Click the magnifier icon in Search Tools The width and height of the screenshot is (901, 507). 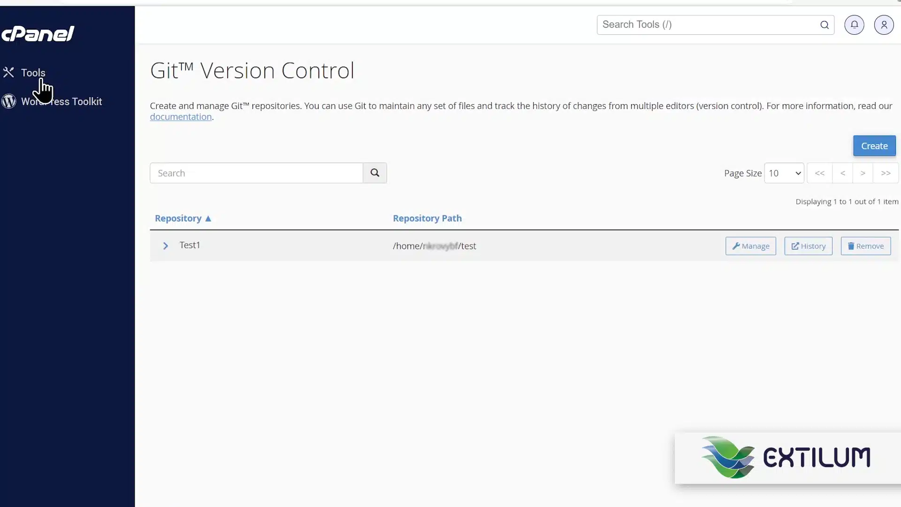tap(825, 25)
